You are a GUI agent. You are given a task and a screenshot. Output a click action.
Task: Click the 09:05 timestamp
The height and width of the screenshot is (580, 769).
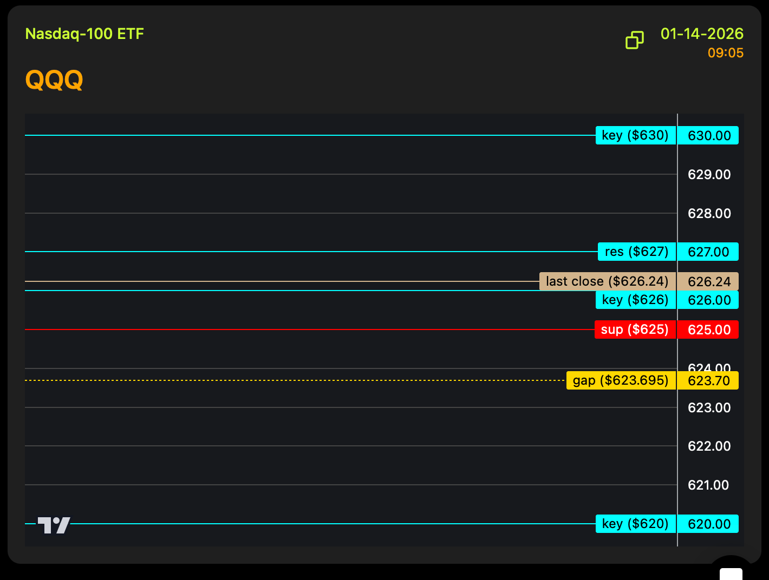coord(725,53)
